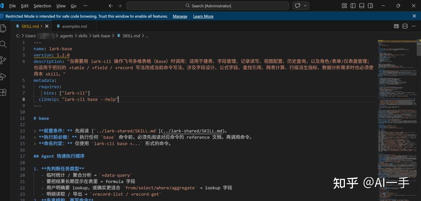Image resolution: width=421 pixels, height=201 pixels.
Task: Click the file icon on the examples.md tab
Action: click(58, 26)
